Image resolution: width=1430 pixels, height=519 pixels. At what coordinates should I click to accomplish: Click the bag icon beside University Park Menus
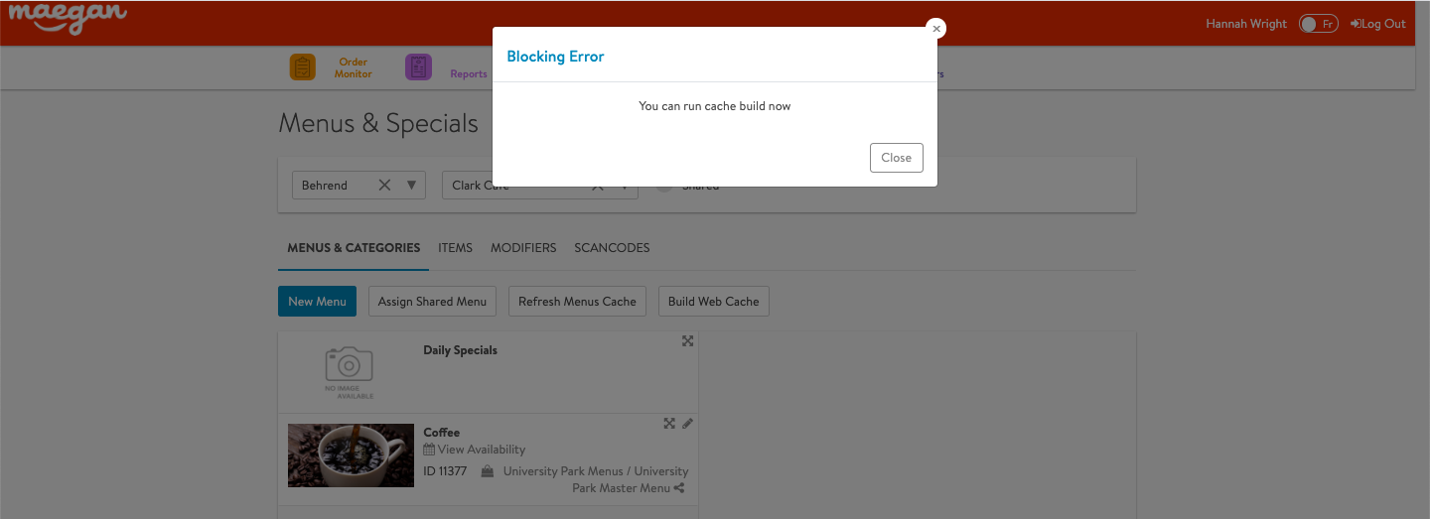488,471
